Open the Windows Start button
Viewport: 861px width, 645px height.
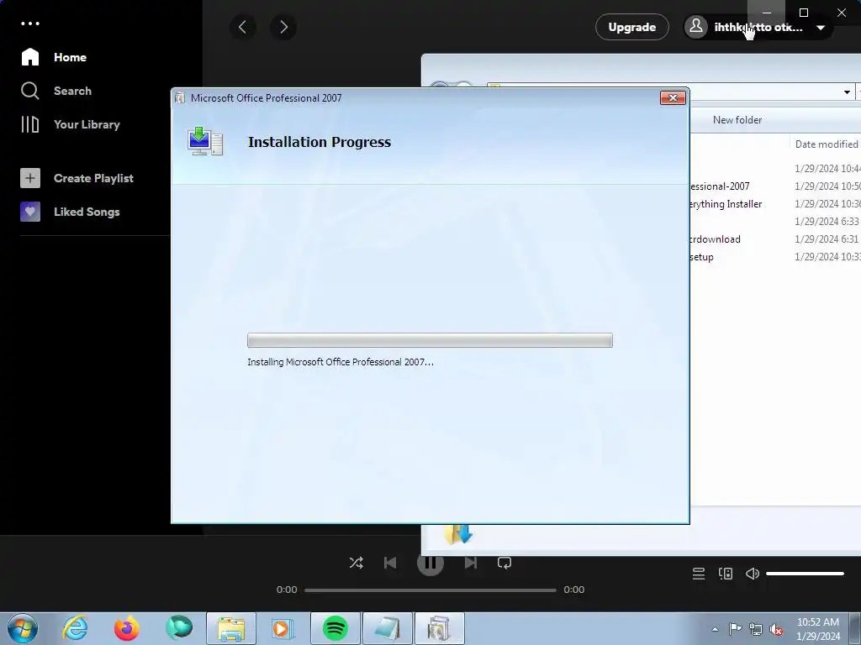pos(23,628)
